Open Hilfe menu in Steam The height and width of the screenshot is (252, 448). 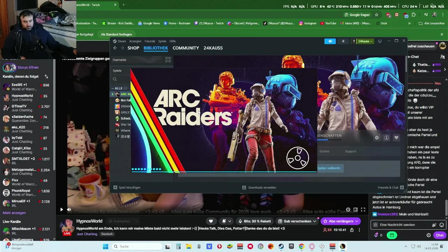click(x=173, y=41)
